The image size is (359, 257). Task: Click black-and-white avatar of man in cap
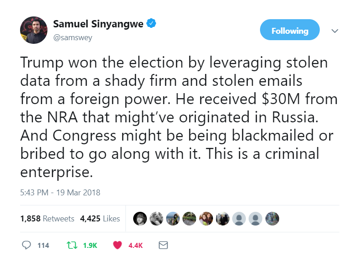click(x=140, y=219)
